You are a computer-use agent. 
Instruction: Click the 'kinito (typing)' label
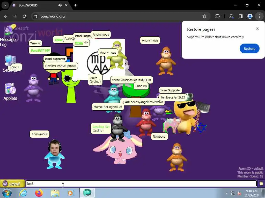coord(95,80)
